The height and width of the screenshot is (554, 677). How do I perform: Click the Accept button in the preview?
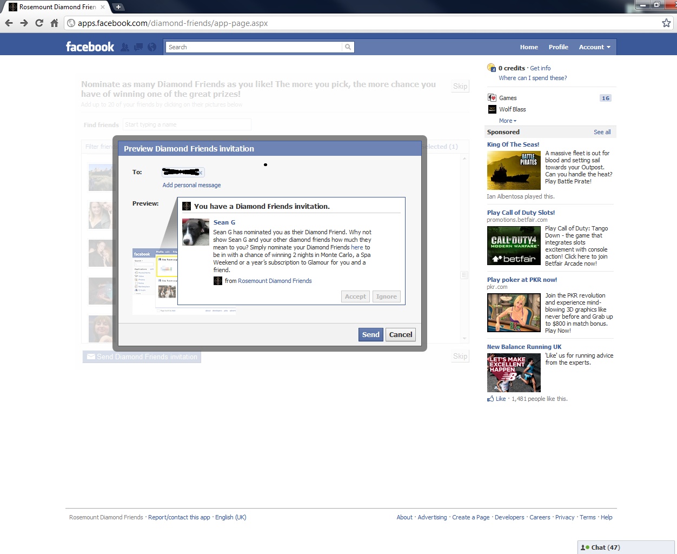tap(355, 296)
